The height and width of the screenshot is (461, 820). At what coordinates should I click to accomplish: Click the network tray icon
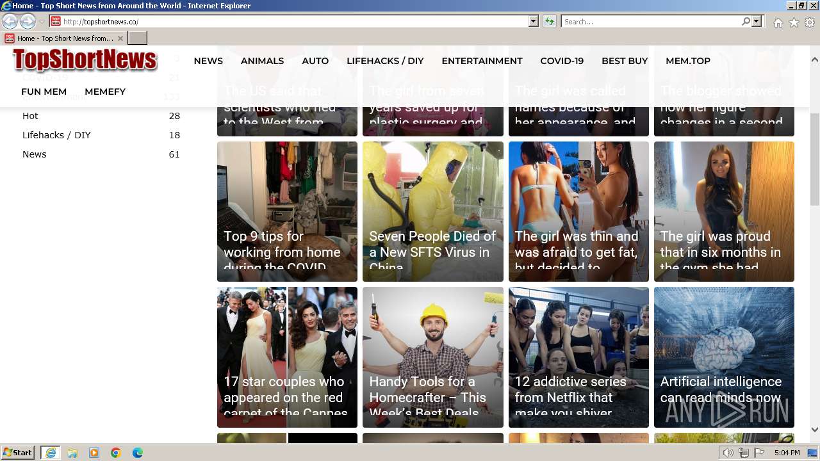pyautogui.click(x=744, y=453)
